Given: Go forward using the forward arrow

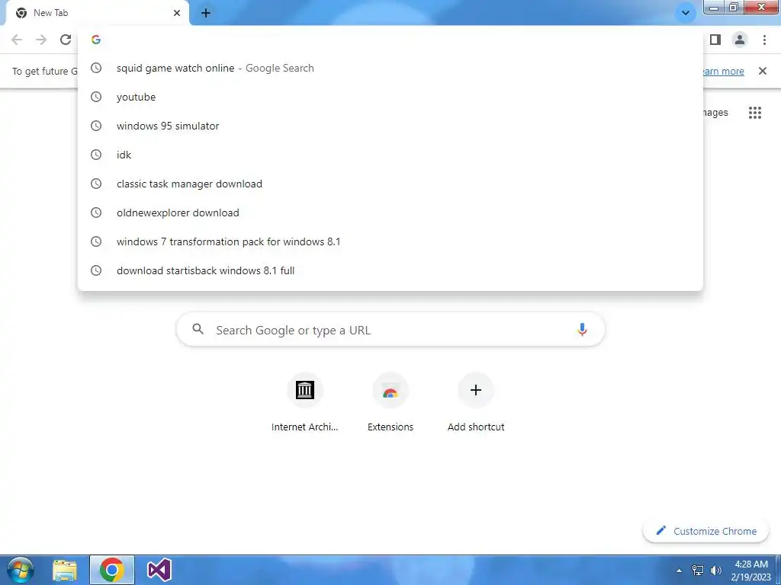Looking at the screenshot, I should 41,40.
